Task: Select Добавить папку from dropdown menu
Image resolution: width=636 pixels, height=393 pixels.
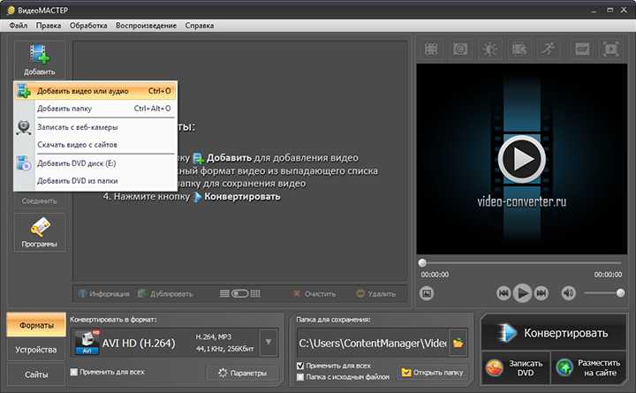Action: (x=95, y=109)
